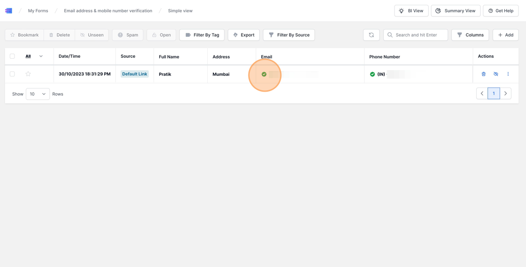The height and width of the screenshot is (267, 526).
Task: Toggle the select-all checkbox in header
Action: click(12, 56)
